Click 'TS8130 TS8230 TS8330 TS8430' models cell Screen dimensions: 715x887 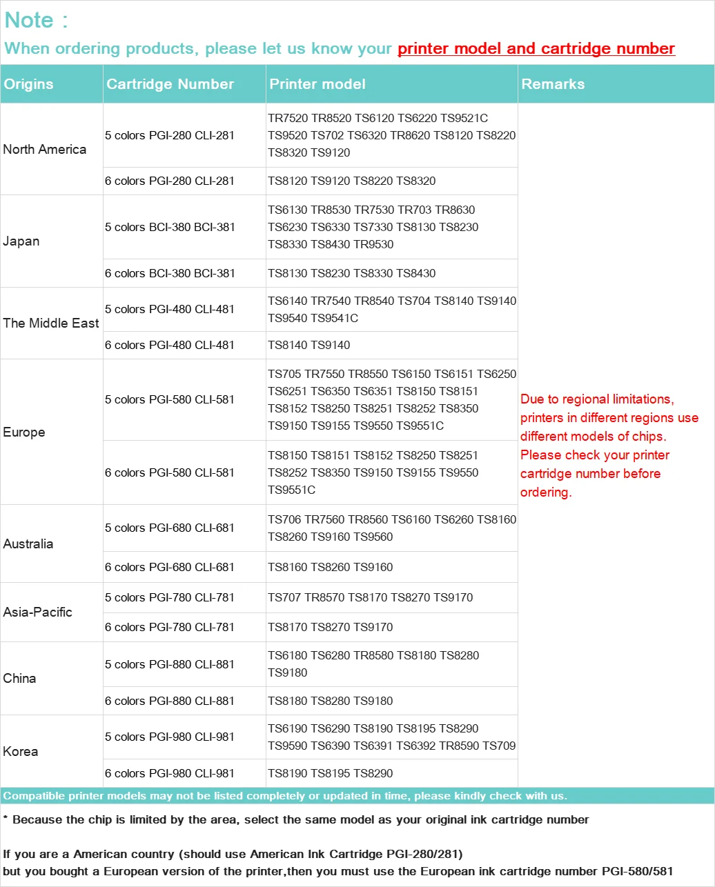point(392,273)
